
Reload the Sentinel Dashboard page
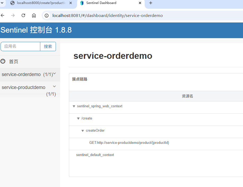(x=23, y=15)
